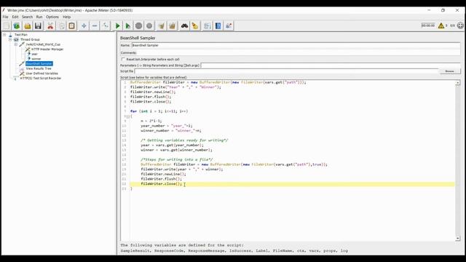Toggle Reset bsh.Interpreter before each call checkbox
Viewport: 466px width, 262px height.
point(123,60)
